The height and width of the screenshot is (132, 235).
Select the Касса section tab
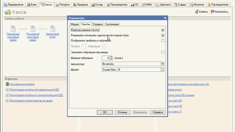pos(46,5)
